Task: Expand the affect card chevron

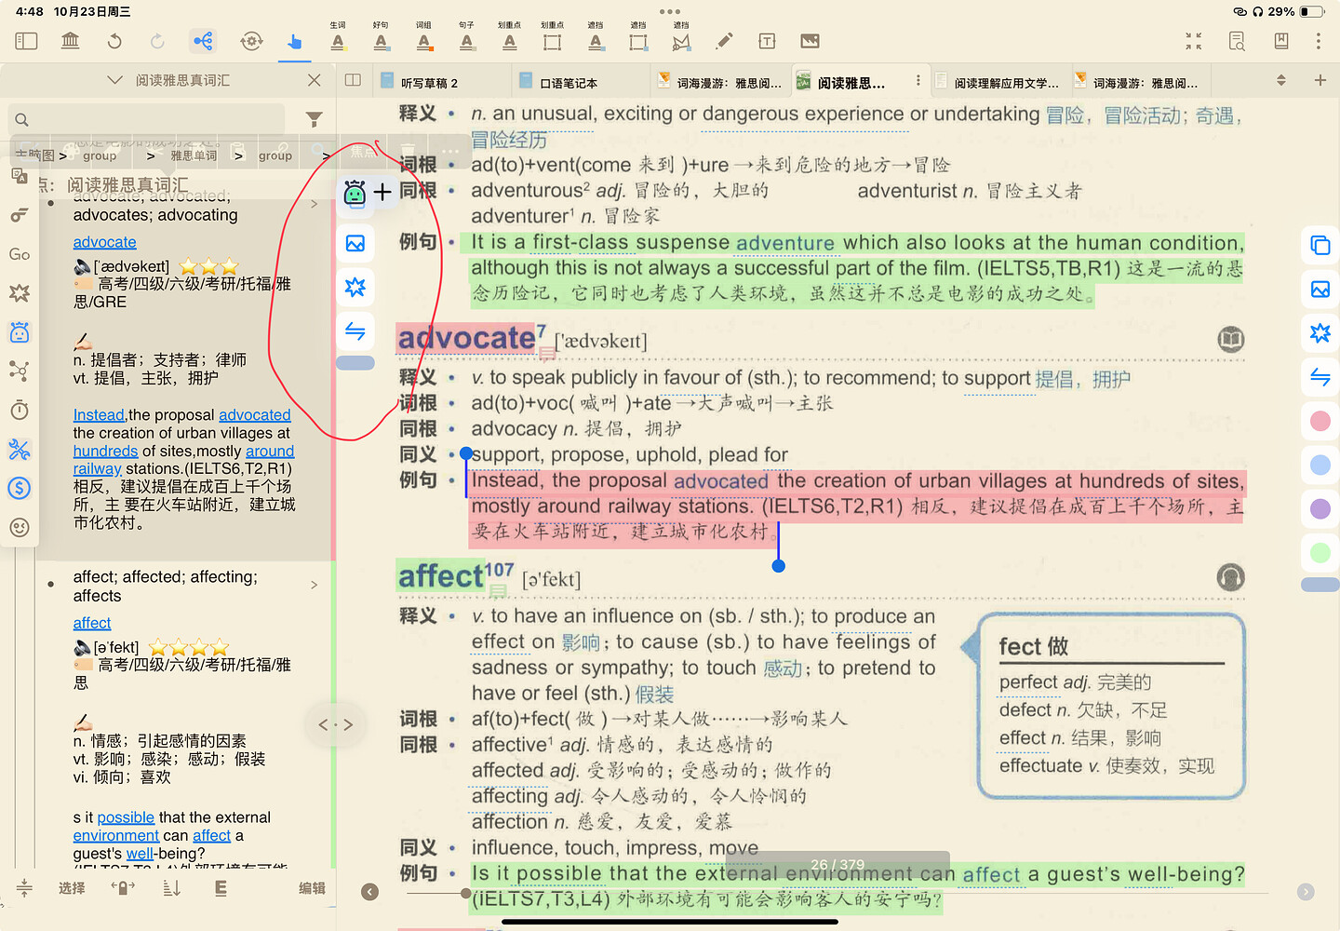Action: [315, 585]
